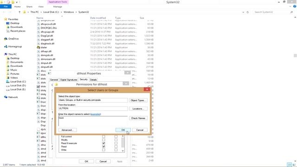
Task: Tick Deny checkbox for Read & execute
Action: pos(116,143)
